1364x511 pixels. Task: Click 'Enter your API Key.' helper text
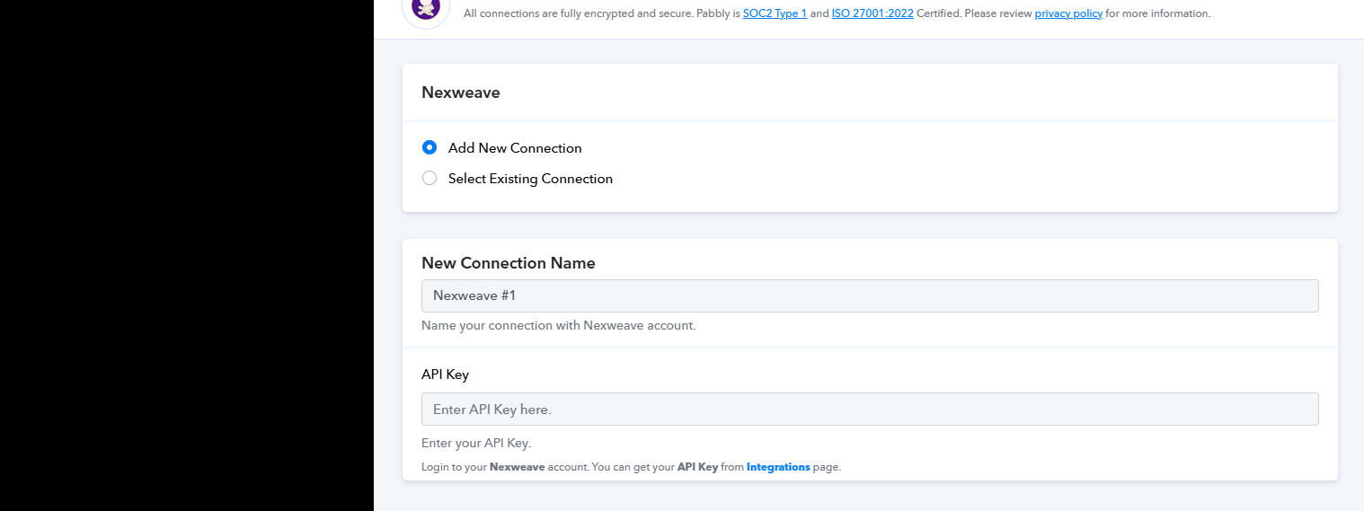tap(476, 443)
